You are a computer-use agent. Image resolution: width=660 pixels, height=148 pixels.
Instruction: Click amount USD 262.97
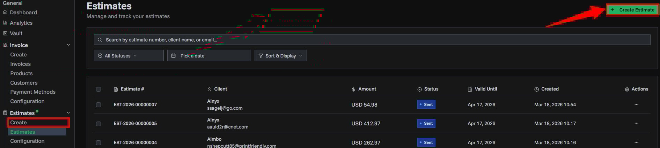(366, 142)
